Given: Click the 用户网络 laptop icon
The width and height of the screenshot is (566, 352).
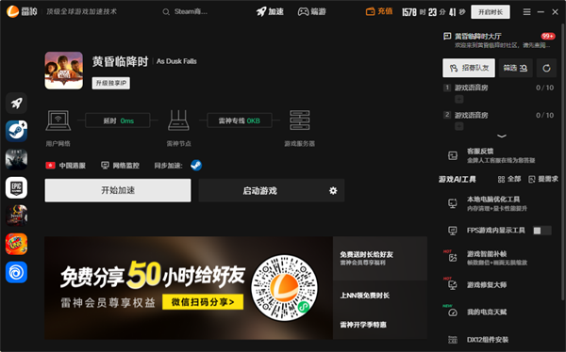Looking at the screenshot, I should point(58,120).
